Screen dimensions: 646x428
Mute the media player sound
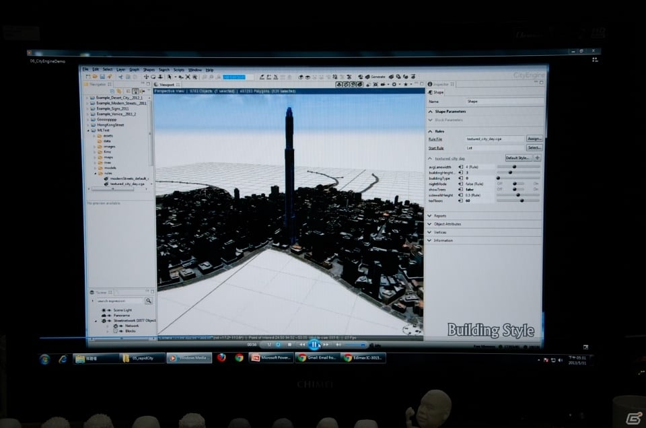338,345
